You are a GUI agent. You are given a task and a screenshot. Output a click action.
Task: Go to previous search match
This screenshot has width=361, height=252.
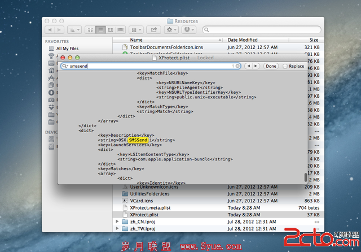[248, 66]
